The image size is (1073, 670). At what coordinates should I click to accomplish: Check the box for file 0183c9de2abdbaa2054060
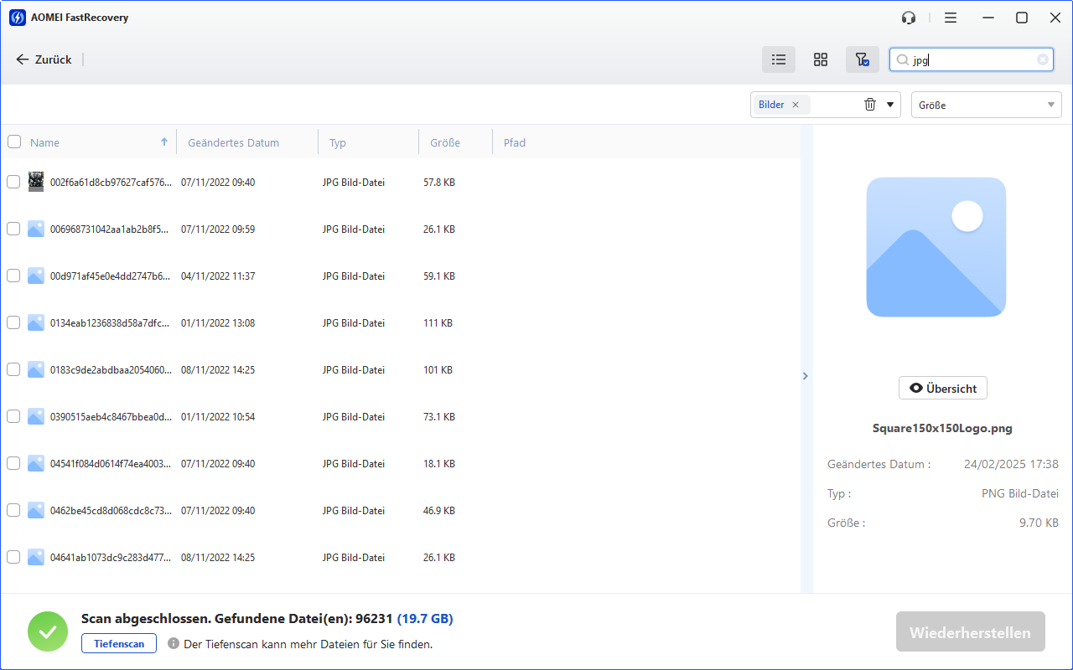coord(13,369)
